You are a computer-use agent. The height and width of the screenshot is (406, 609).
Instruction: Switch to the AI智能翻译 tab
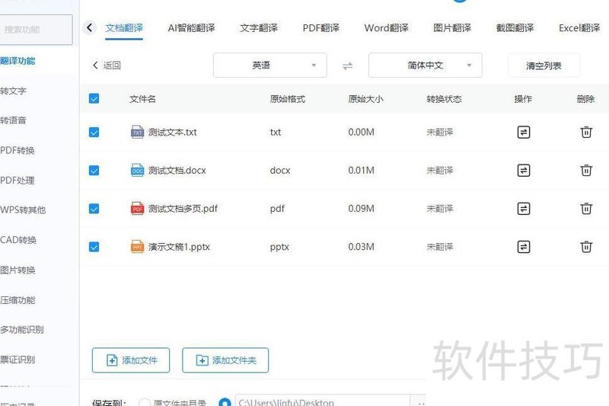point(191,28)
